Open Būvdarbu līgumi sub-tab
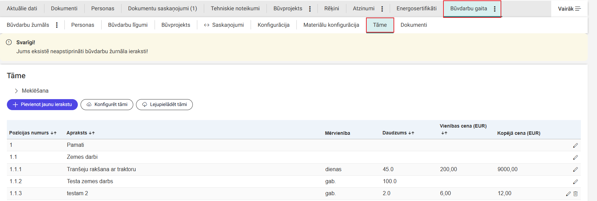The width and height of the screenshot is (597, 201). tap(128, 25)
